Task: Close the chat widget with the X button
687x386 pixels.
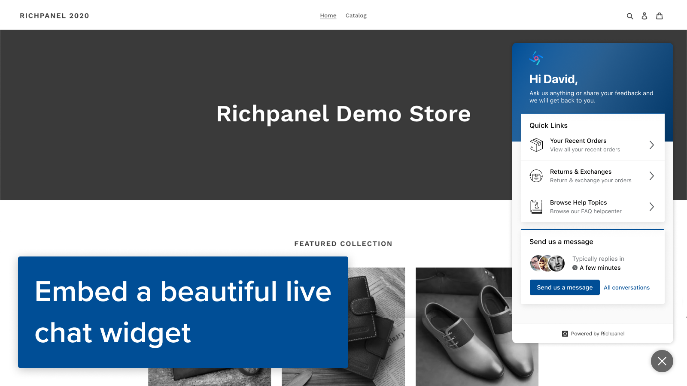Action: click(662, 361)
